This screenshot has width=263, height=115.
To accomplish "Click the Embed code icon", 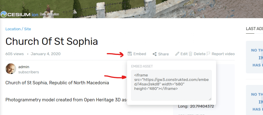I will (130, 54).
